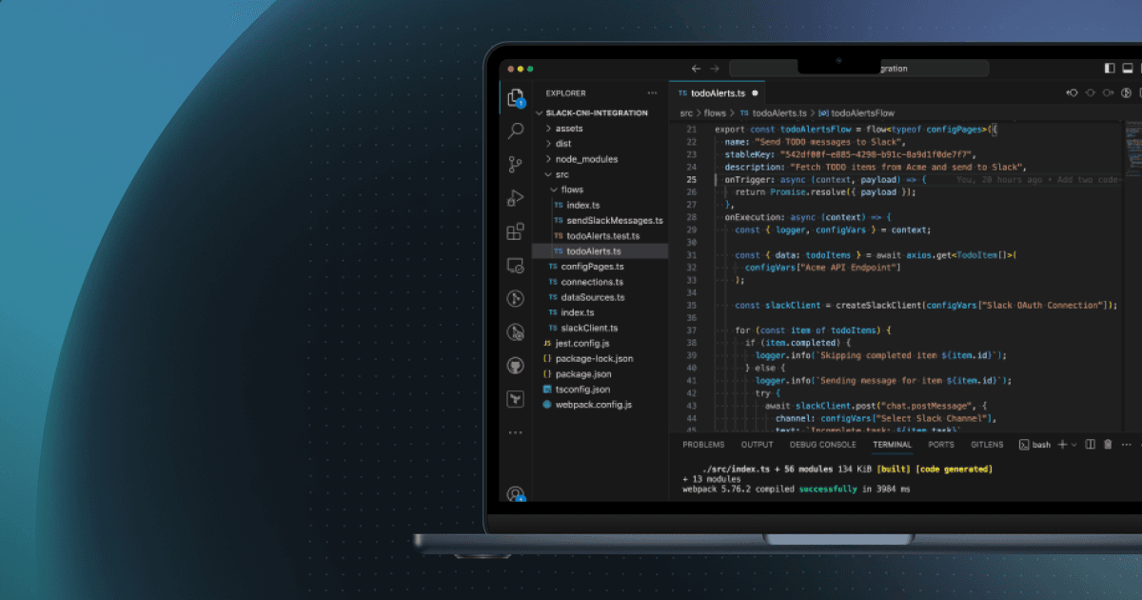
Task: Toggle the bottom panel layout
Action: (x=1128, y=69)
